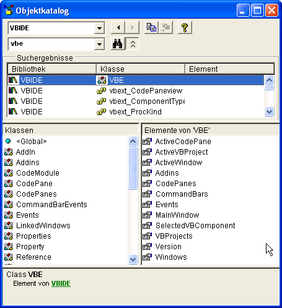Select the LinkedWindows class
This screenshot has width=282, height=308.
tap(43, 226)
